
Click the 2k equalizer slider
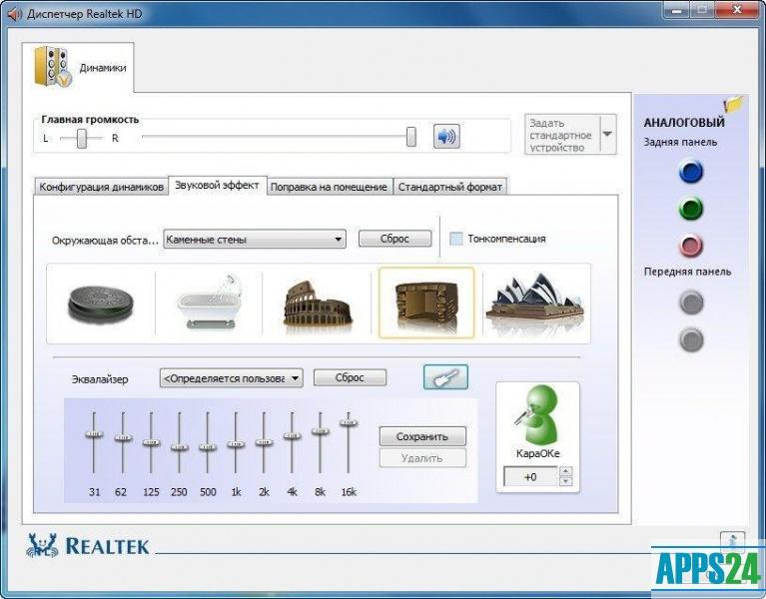coord(264,442)
